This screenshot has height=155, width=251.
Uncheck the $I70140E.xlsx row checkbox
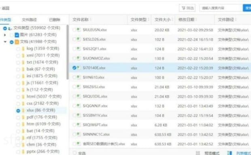coord(74,68)
